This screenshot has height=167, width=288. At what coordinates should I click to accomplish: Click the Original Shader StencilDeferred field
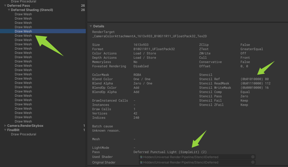coord(196,162)
